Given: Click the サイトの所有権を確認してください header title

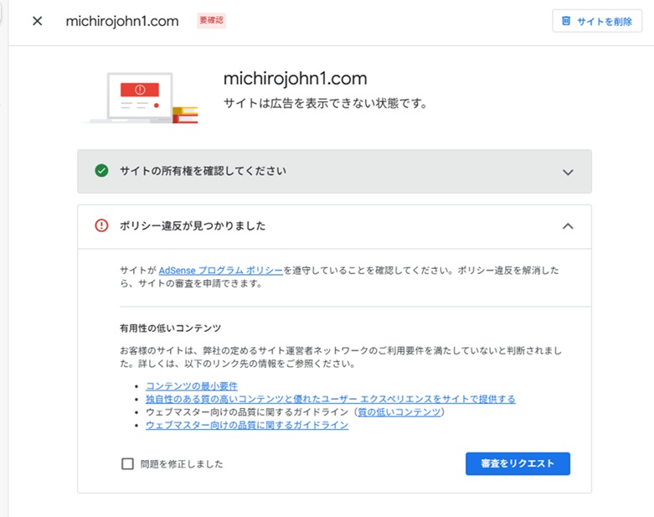Looking at the screenshot, I should (x=203, y=171).
